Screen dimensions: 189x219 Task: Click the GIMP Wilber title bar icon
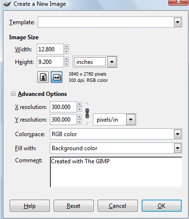[7, 3]
